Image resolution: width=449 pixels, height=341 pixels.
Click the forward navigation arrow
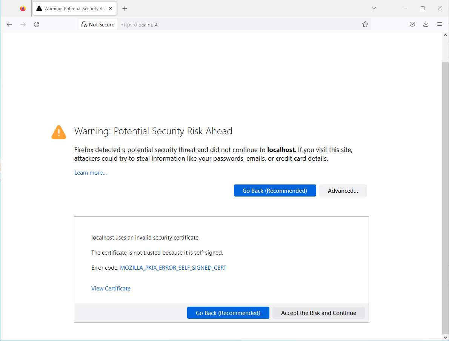[x=23, y=24]
